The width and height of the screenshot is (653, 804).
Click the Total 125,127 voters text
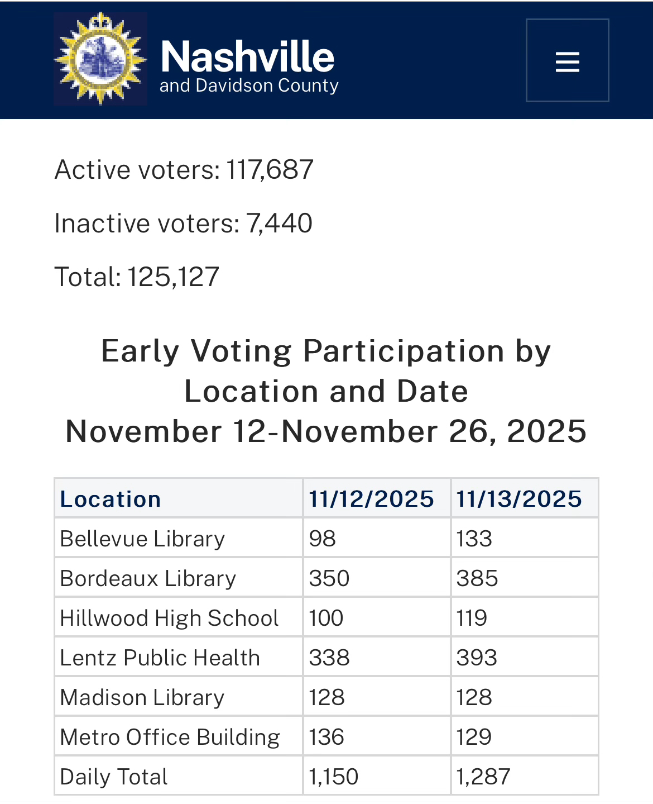coord(137,277)
